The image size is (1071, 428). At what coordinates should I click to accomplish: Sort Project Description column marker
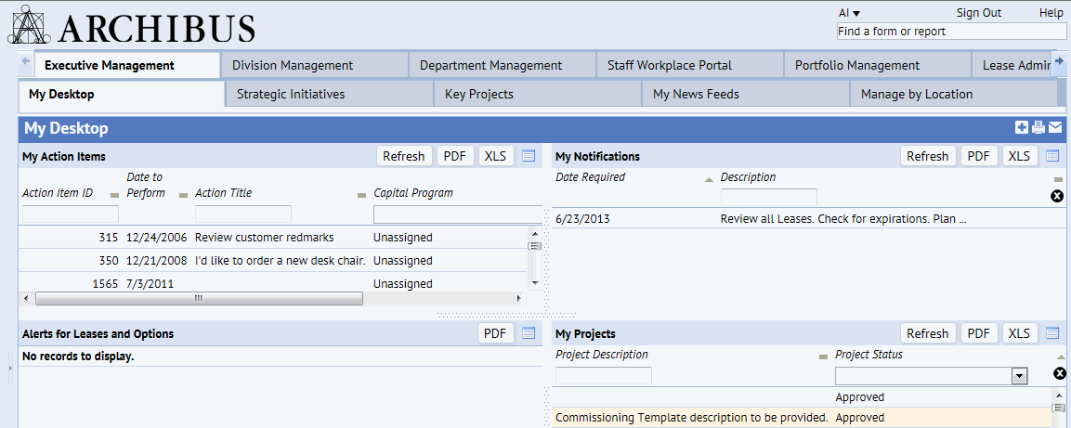tap(823, 357)
